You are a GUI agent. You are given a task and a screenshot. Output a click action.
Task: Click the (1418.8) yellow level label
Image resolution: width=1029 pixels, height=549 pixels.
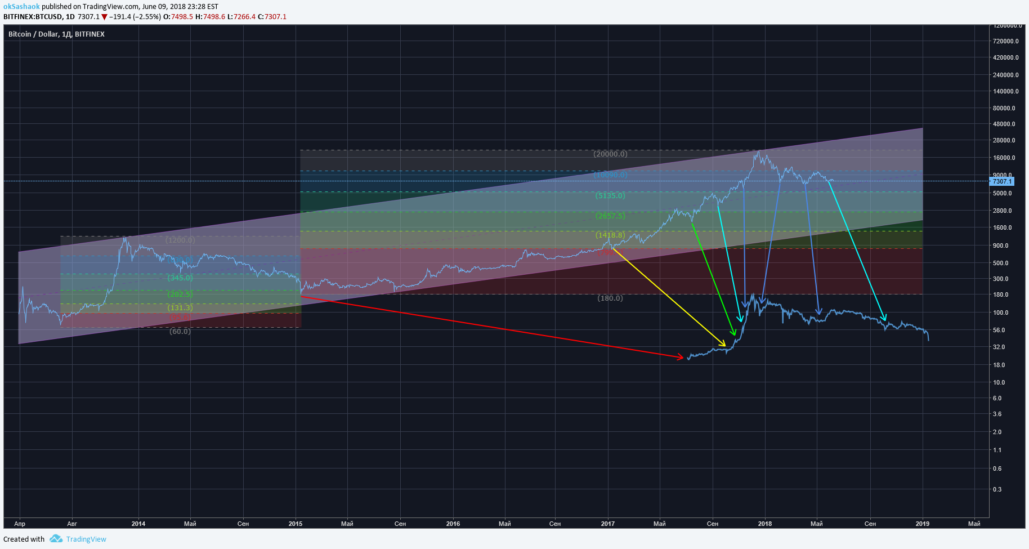[x=610, y=235]
